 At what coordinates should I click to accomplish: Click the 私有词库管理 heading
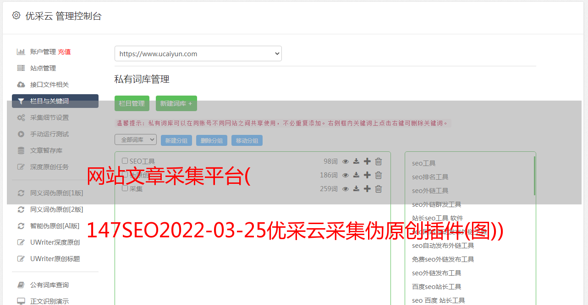(x=142, y=79)
